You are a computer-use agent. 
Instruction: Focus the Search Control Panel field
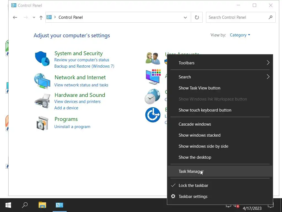241,17
